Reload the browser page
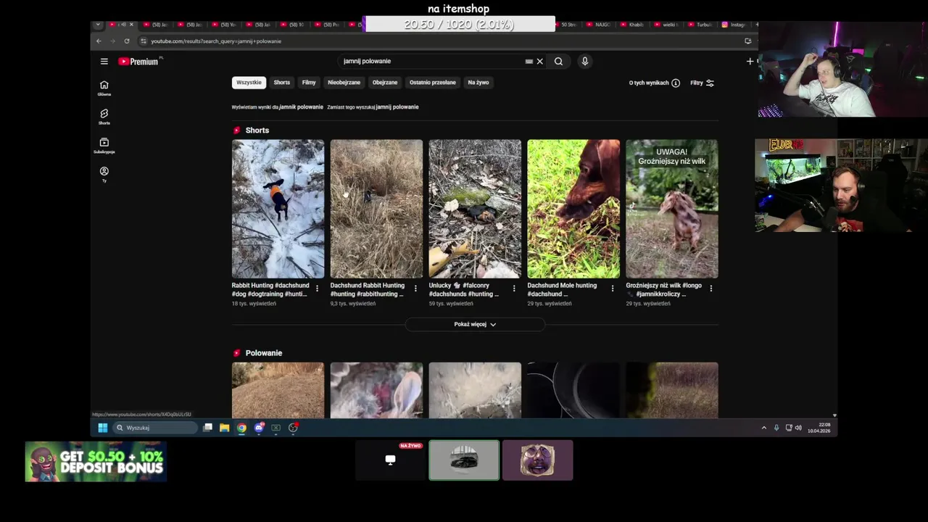The image size is (928, 522). point(127,41)
